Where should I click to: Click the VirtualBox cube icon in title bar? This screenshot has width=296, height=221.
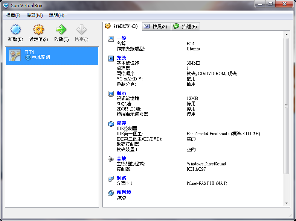(x=6, y=6)
